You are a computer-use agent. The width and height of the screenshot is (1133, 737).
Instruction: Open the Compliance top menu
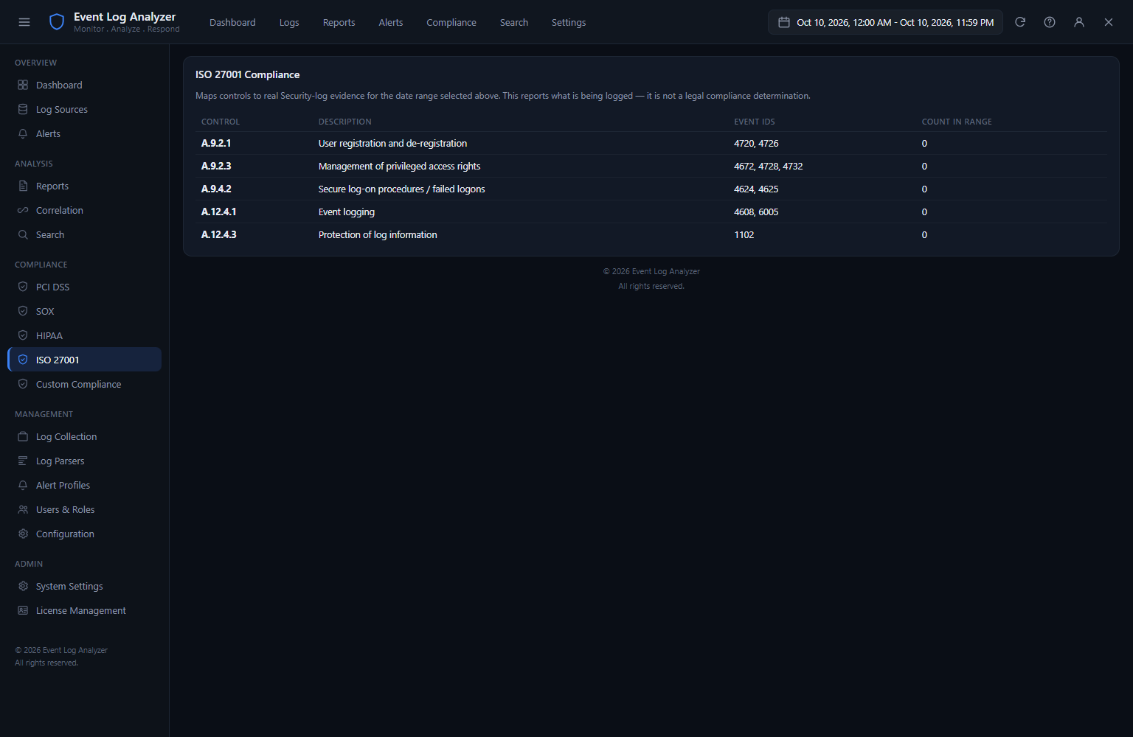click(451, 22)
